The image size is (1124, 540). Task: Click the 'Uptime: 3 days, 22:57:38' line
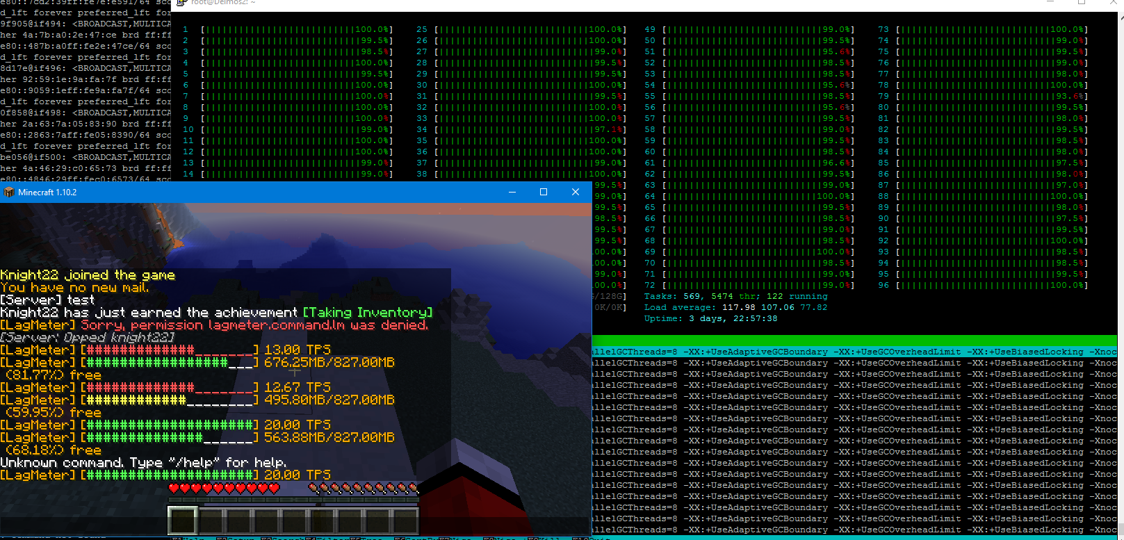[x=711, y=319]
